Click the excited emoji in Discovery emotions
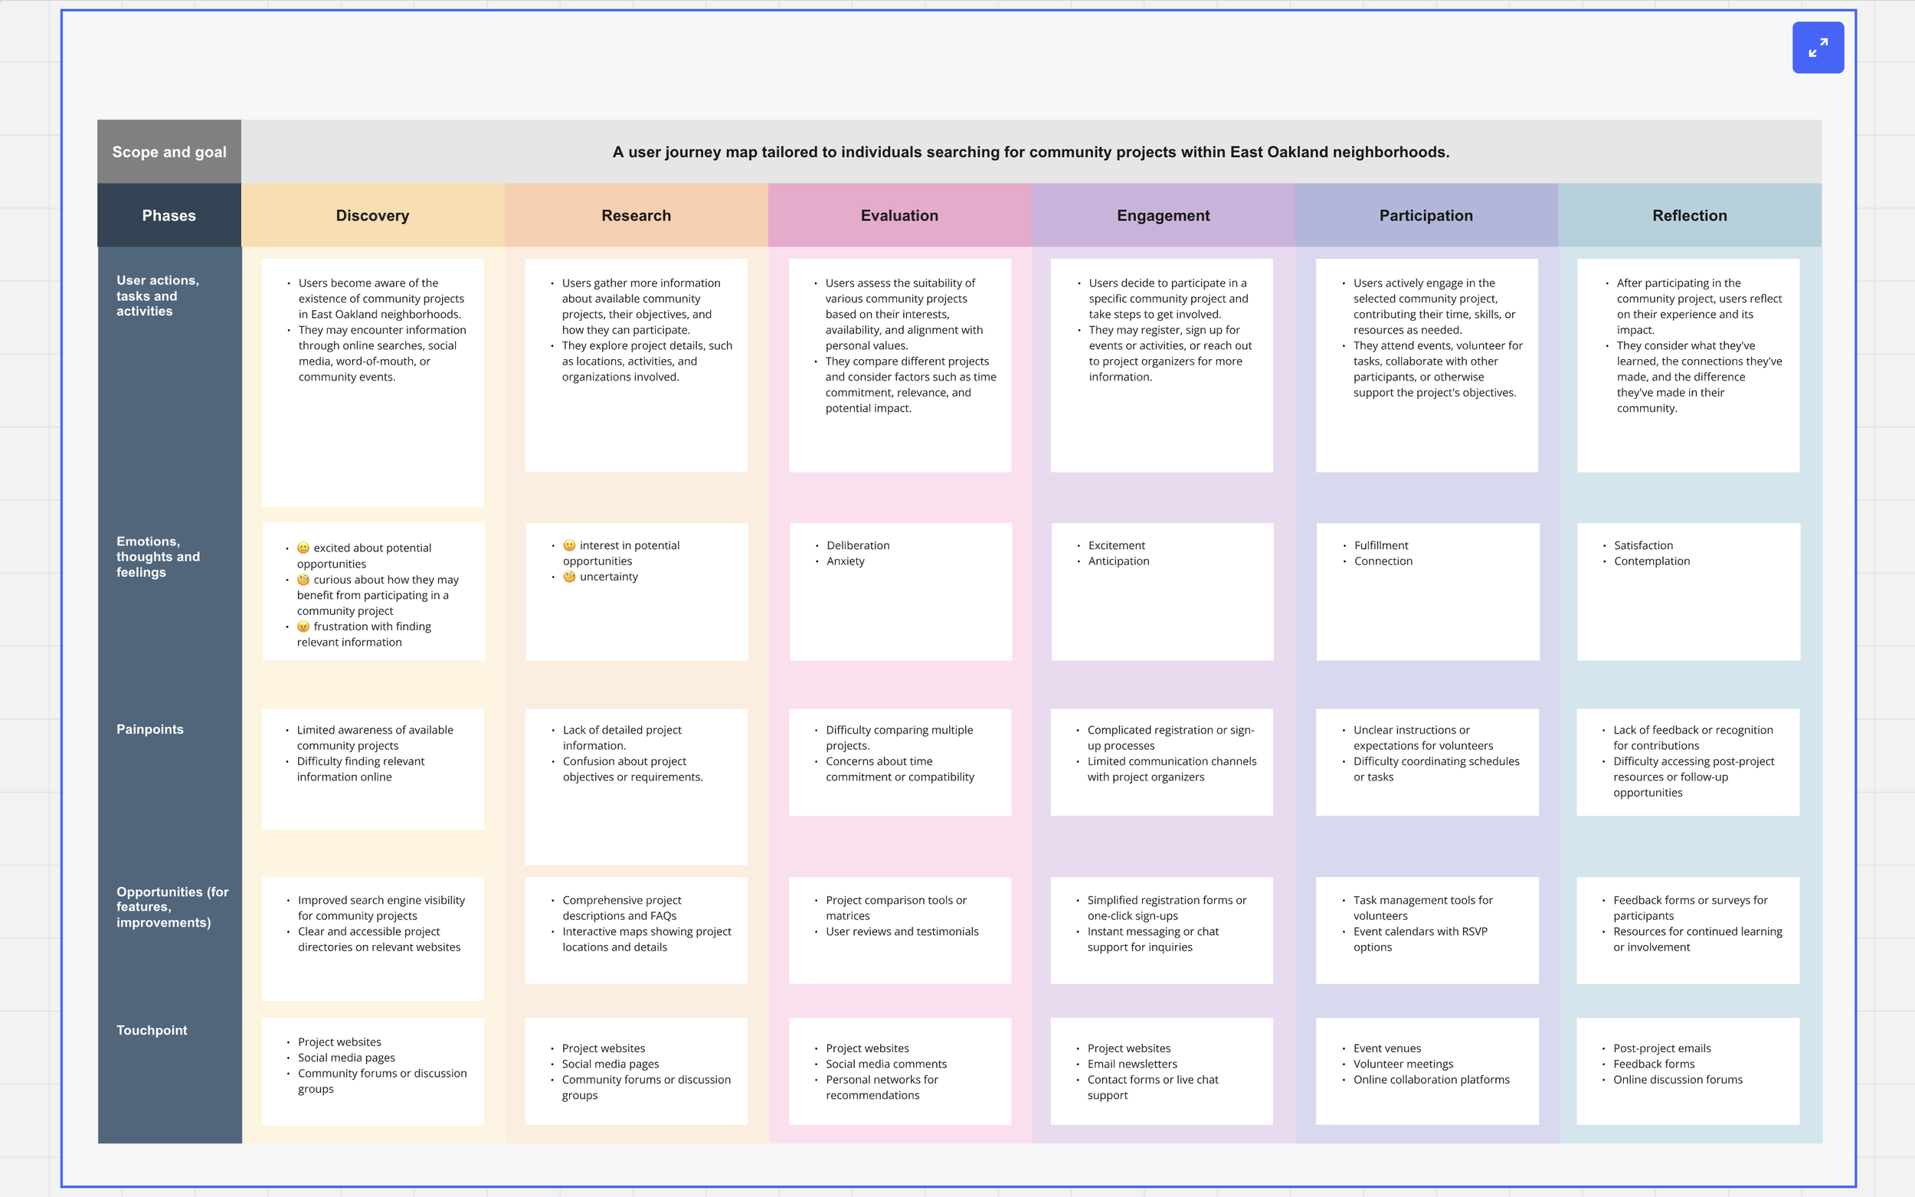 [303, 548]
